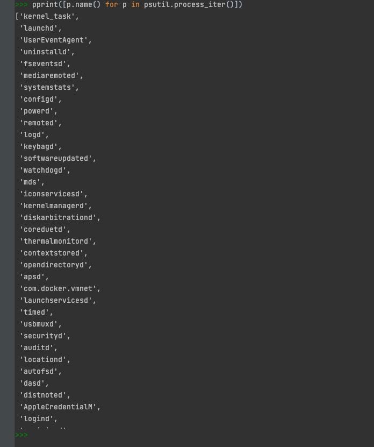The image size is (374, 447).
Task: Click 'securityd' in the process list
Action: pos(44,336)
